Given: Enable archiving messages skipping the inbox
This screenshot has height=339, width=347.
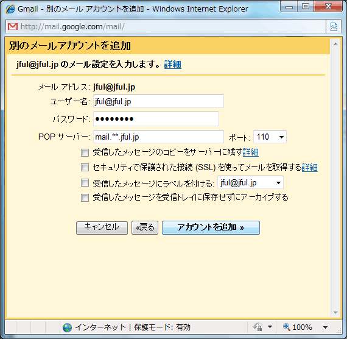Looking at the screenshot, I should [85, 198].
